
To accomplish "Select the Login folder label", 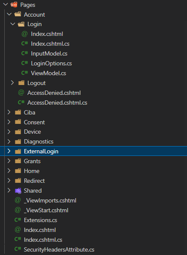I will coord(35,24).
